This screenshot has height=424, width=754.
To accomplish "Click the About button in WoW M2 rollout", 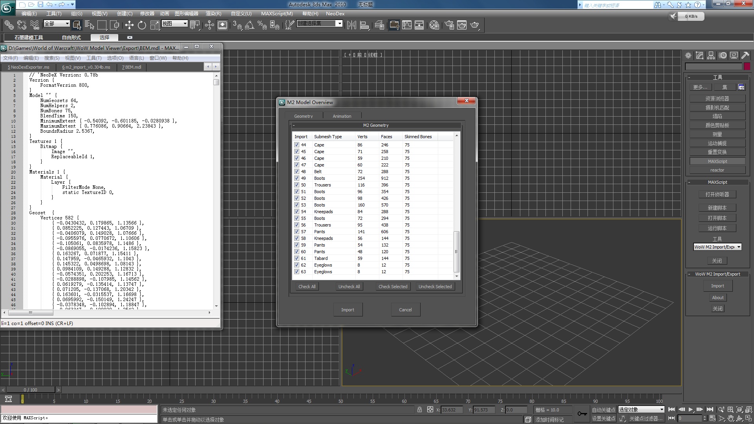I will (x=717, y=298).
